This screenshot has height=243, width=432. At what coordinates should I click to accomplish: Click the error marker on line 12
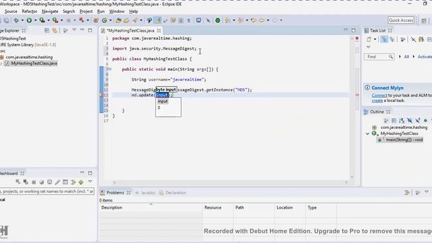coord(101,95)
